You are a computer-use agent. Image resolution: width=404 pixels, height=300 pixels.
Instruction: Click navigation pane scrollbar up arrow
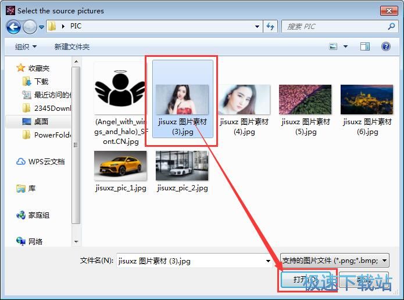pyautogui.click(x=76, y=62)
